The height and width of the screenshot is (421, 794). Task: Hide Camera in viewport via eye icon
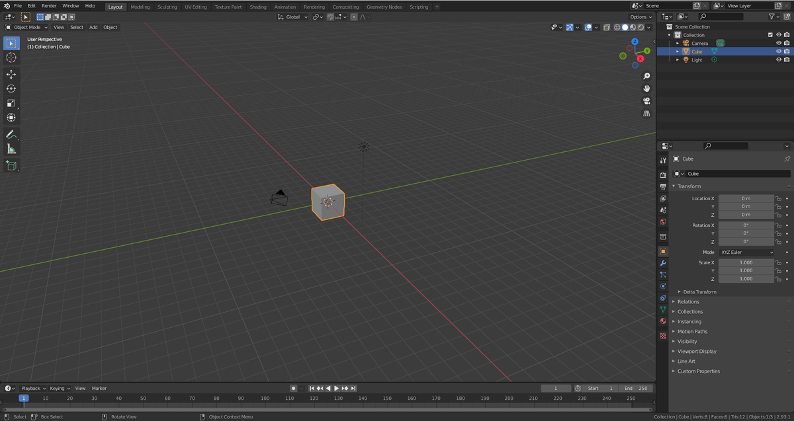(x=779, y=43)
